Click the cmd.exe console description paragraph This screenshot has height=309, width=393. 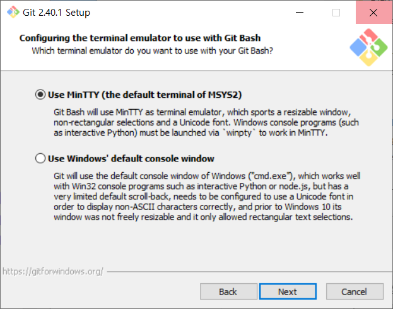pos(207,197)
